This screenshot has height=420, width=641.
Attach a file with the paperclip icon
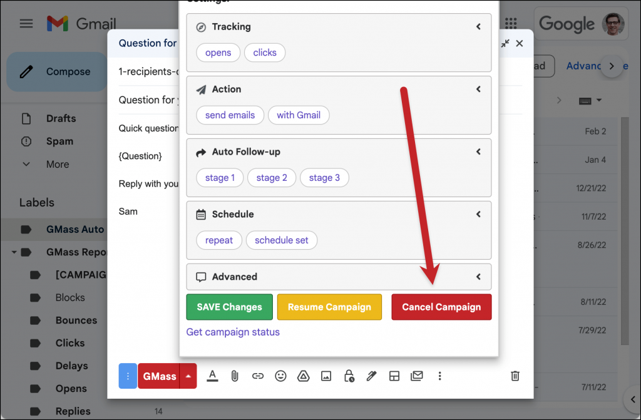[235, 376]
